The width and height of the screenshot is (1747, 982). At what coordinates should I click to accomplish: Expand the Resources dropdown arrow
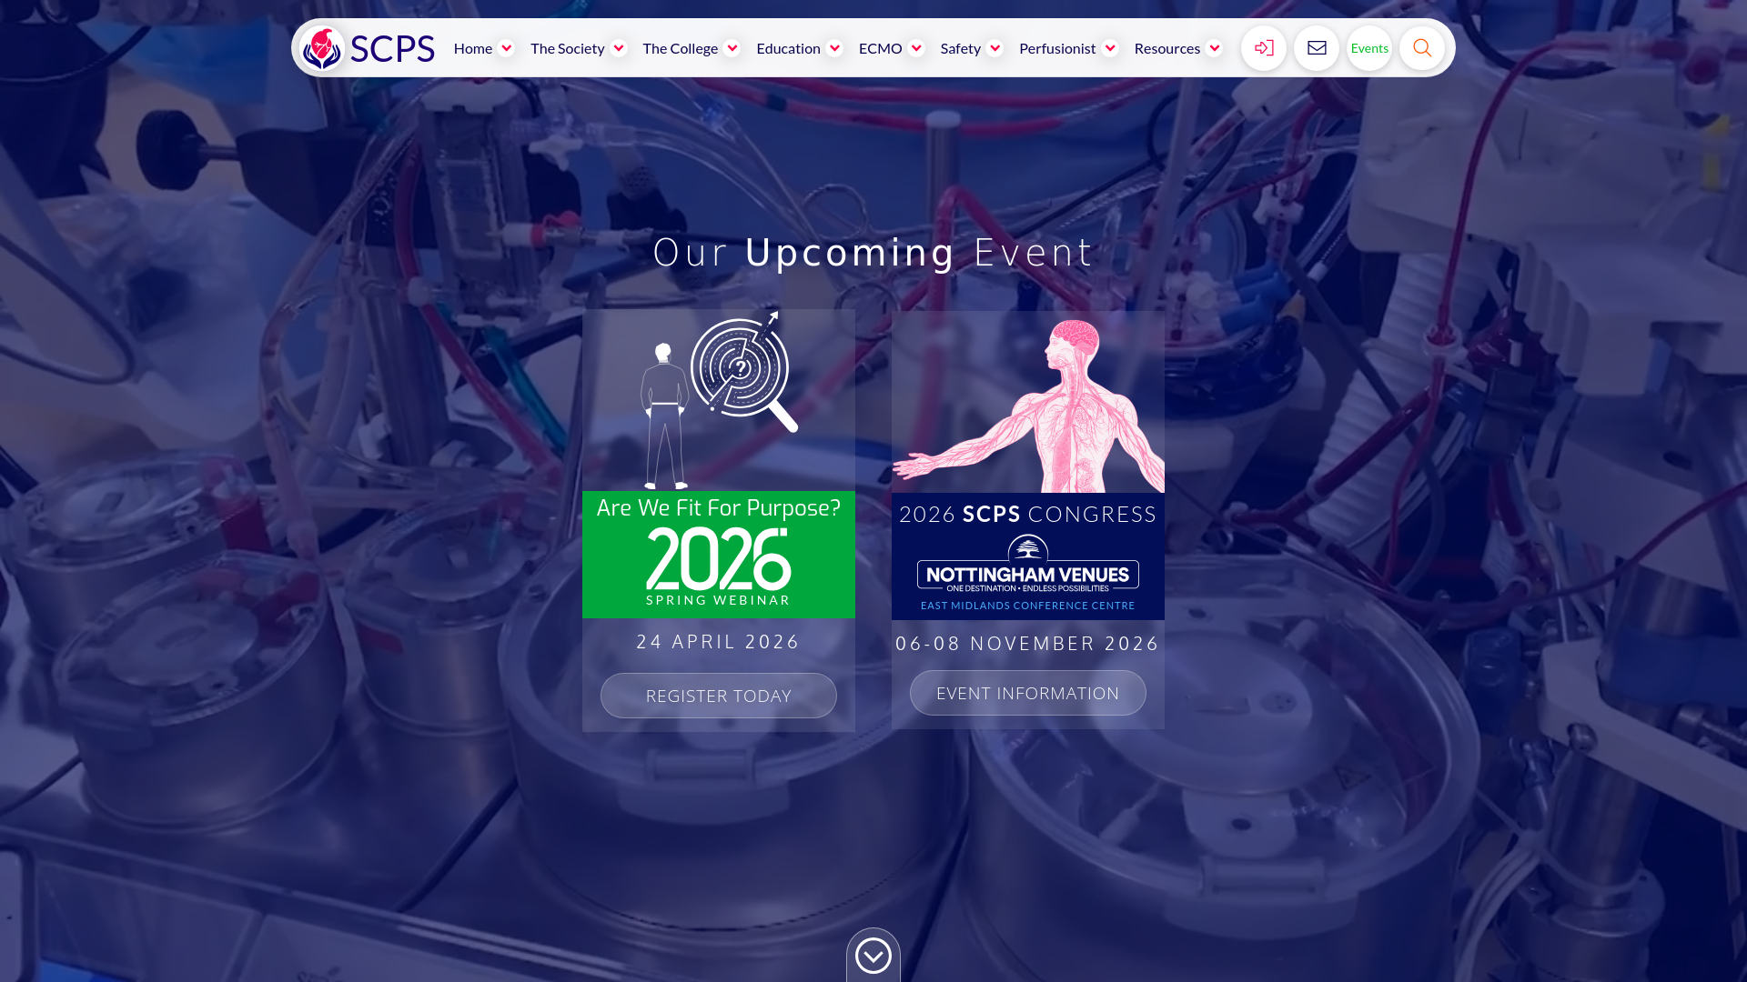pyautogui.click(x=1214, y=48)
